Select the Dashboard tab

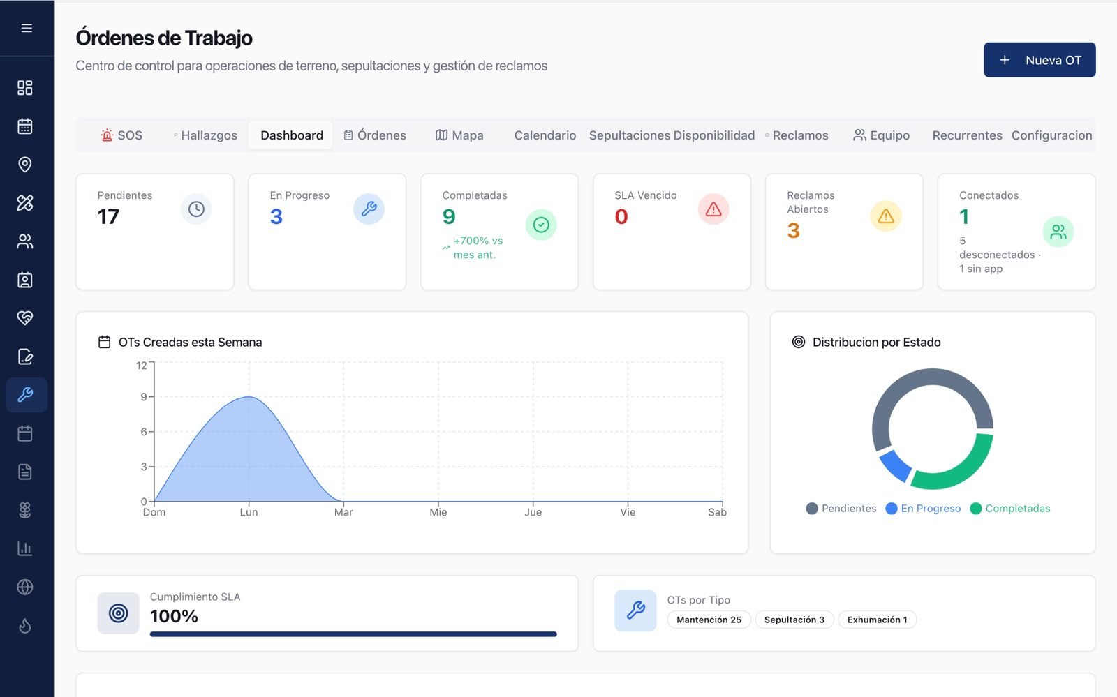pos(292,135)
